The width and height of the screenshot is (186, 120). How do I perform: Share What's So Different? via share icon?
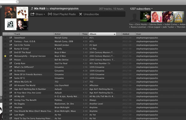[11, 67]
